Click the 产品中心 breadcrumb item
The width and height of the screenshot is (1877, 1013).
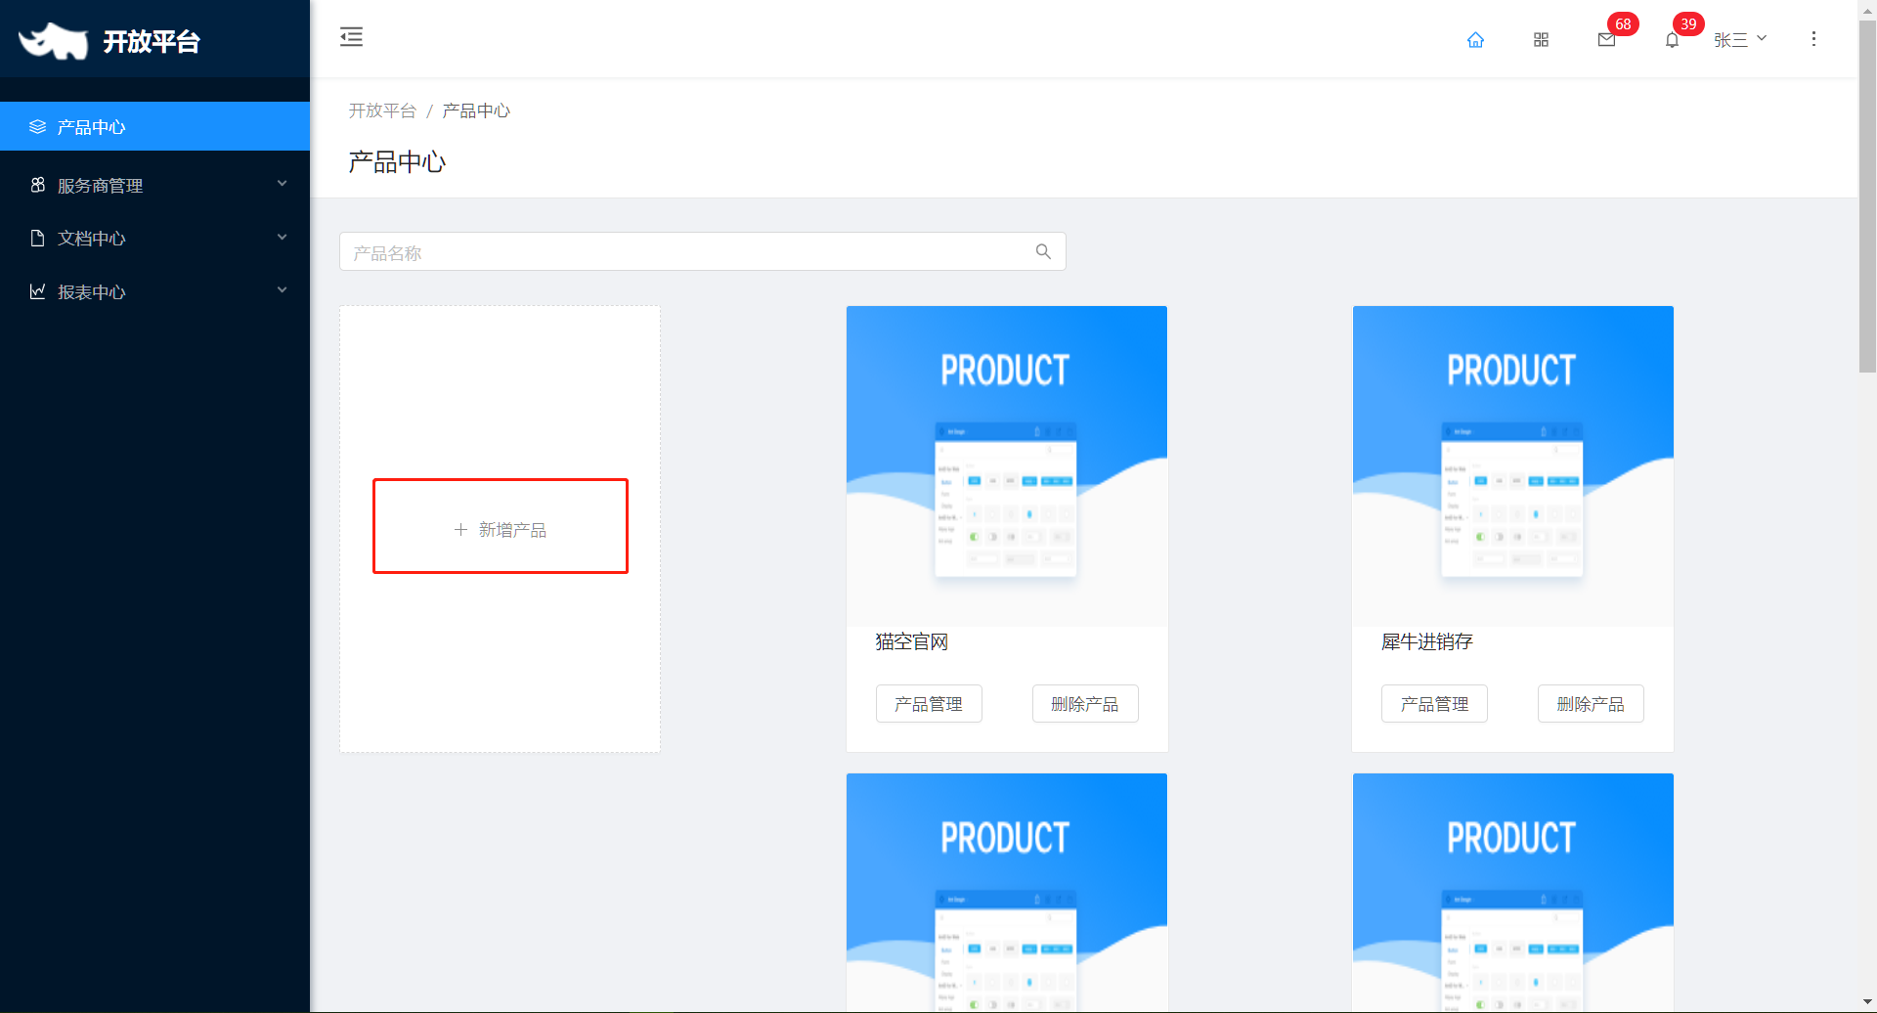click(476, 110)
